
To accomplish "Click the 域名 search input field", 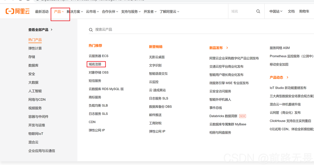I will [x=243, y=12].
